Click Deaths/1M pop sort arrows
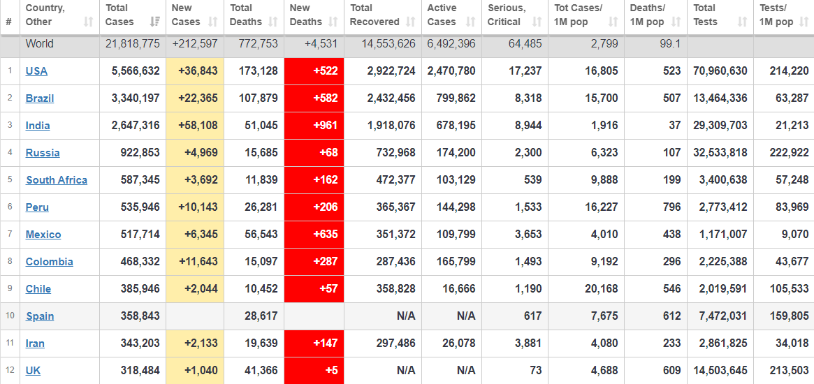 click(x=676, y=22)
